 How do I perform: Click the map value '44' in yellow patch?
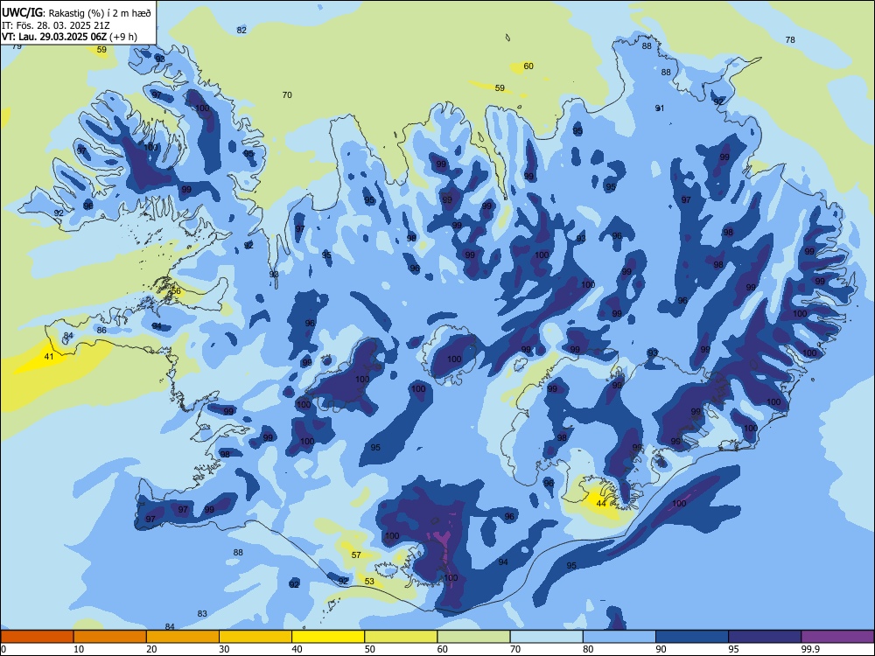pos(601,503)
